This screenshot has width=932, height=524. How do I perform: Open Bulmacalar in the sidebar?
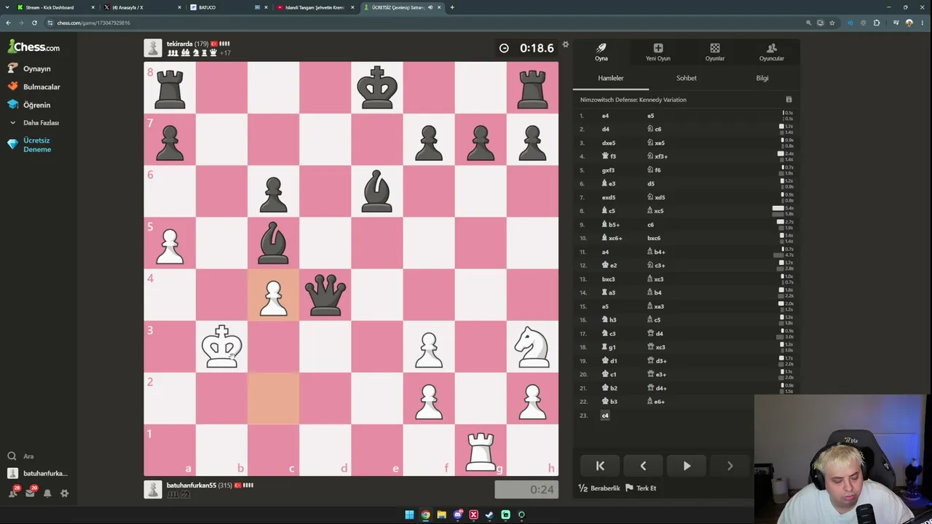click(42, 87)
